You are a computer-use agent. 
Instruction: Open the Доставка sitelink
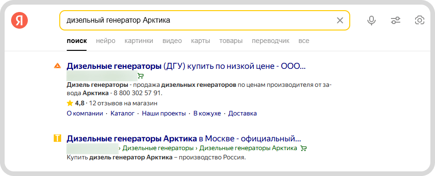coord(242,114)
